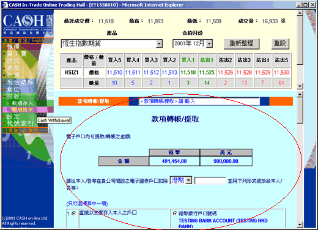318x230 pixels.
Task: Select 港幣銀行戶口號碼 radio button
Action: [175, 213]
